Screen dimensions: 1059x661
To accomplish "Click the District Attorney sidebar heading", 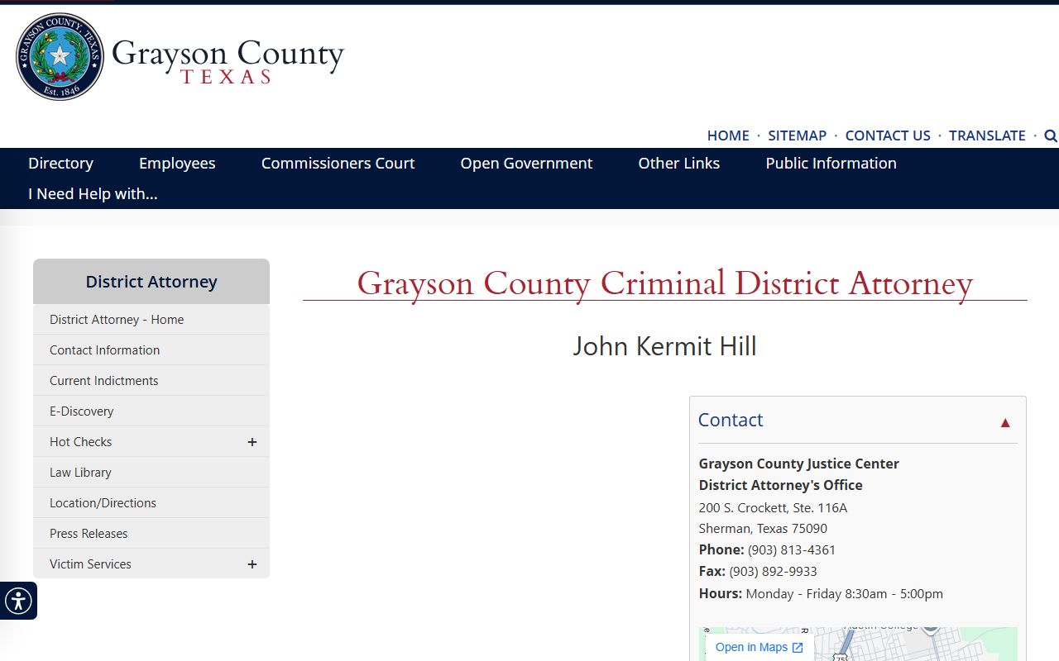I will 151,282.
